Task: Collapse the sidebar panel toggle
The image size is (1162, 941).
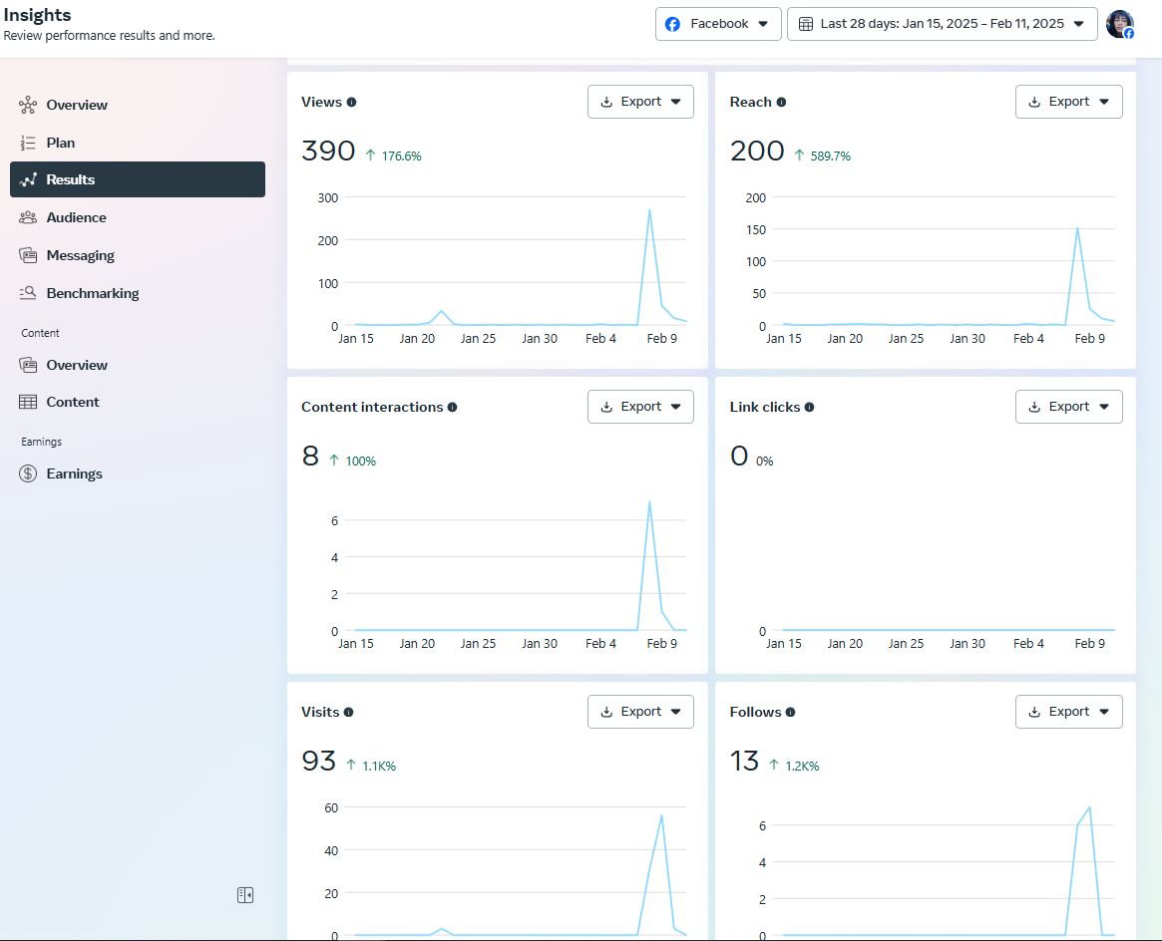Action: [245, 895]
